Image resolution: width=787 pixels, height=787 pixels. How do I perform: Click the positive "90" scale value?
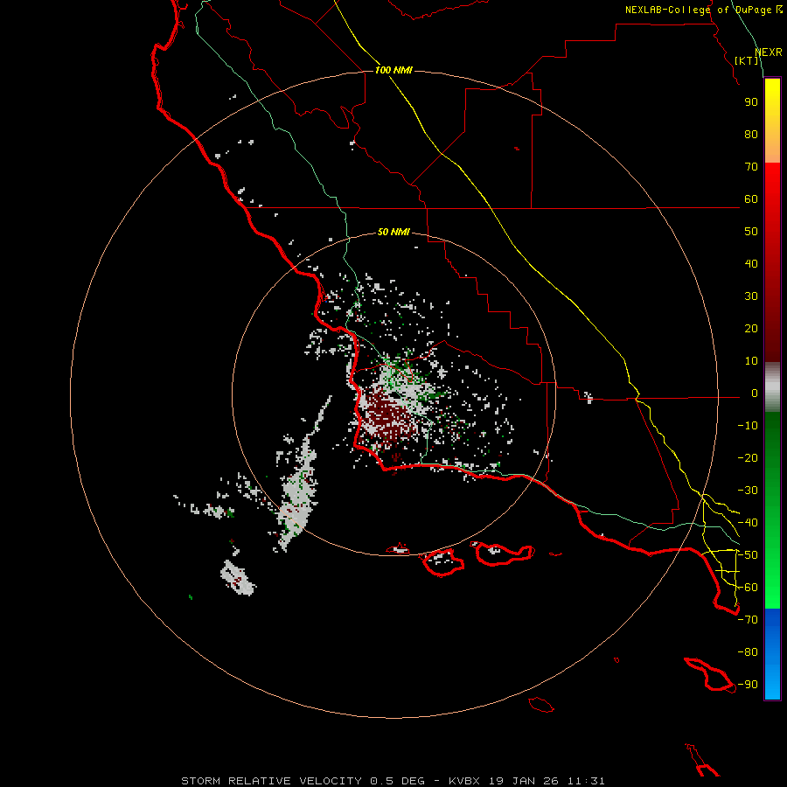[x=751, y=102]
